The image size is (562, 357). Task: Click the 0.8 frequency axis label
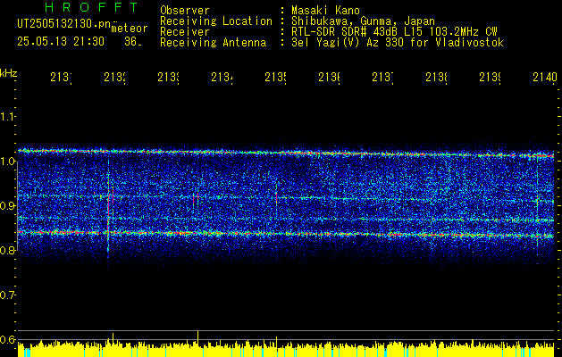click(8, 250)
